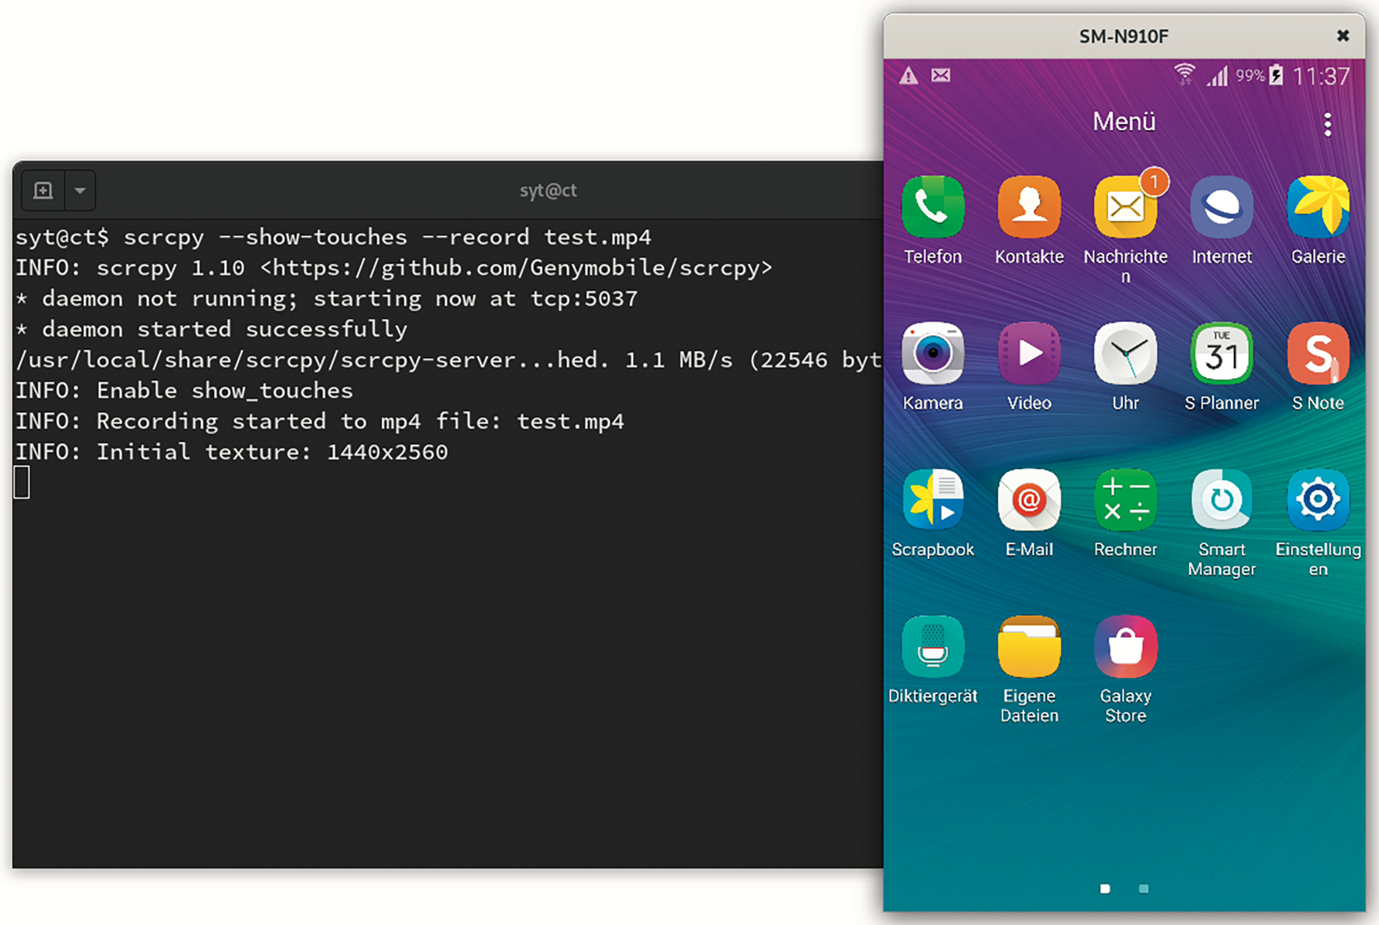Viewport: 1379px width, 925px height.
Task: Open the Kamera app
Action: 933,353
